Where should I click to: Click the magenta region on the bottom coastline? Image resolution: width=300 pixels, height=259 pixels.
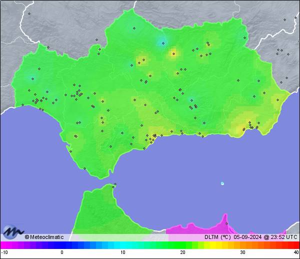tap(200, 228)
